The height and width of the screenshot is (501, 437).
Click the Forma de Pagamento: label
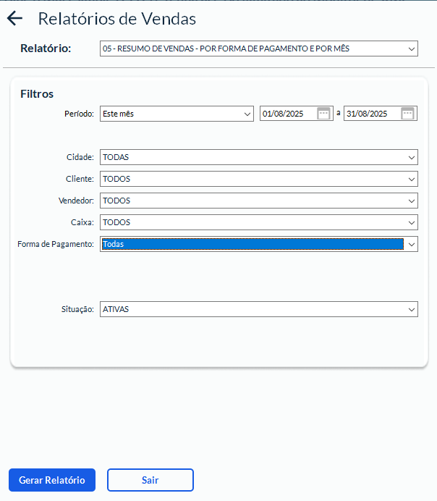tap(56, 244)
